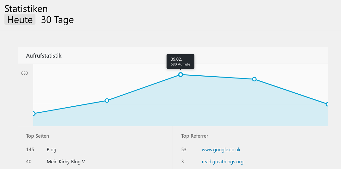Select the data point right after peak
Viewport: 341px width, 169px height.
[254, 79]
